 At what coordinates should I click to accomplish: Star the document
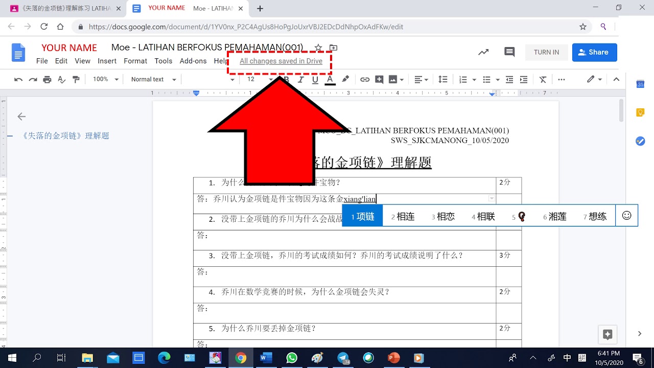click(318, 48)
